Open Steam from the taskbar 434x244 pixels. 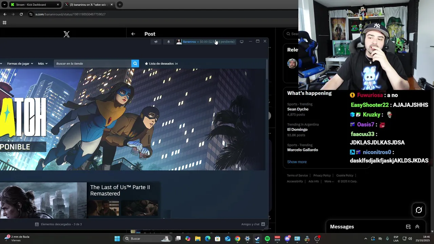click(x=257, y=239)
